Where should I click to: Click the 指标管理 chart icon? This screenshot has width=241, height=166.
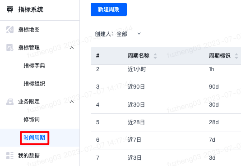tap(10, 48)
